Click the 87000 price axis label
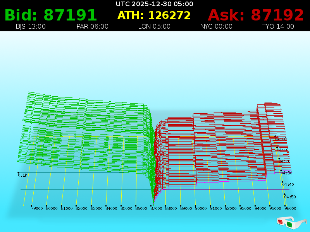The image size is (310, 232). [x=156, y=208]
